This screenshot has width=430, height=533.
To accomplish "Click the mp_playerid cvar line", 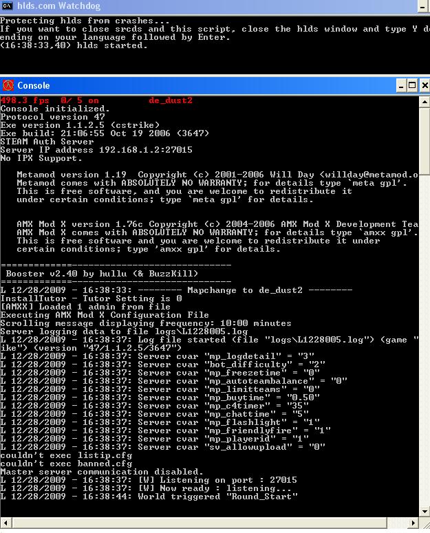I will pyautogui.click(x=154, y=439).
